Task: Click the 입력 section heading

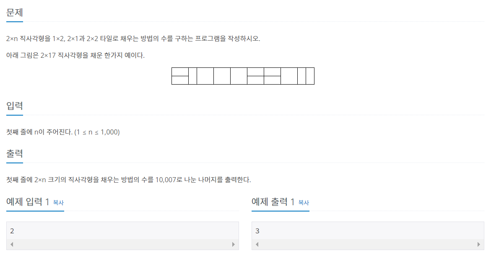Action: click(x=15, y=106)
